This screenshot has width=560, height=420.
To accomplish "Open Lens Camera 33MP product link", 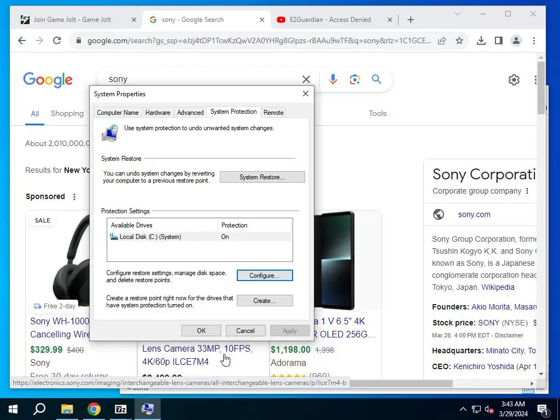I will tap(197, 355).
